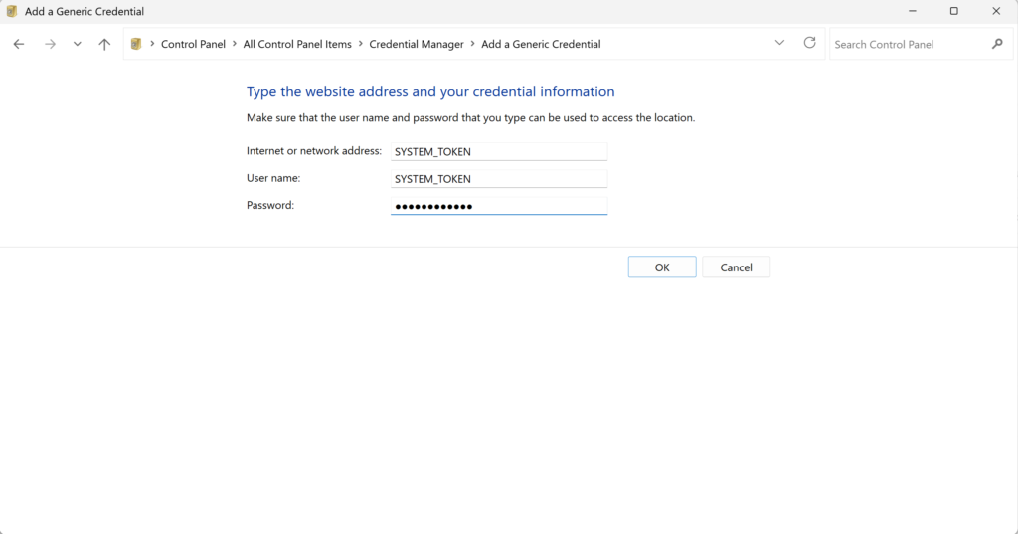The image size is (1018, 534).
Task: Focus the Internet or network address field
Action: click(498, 152)
